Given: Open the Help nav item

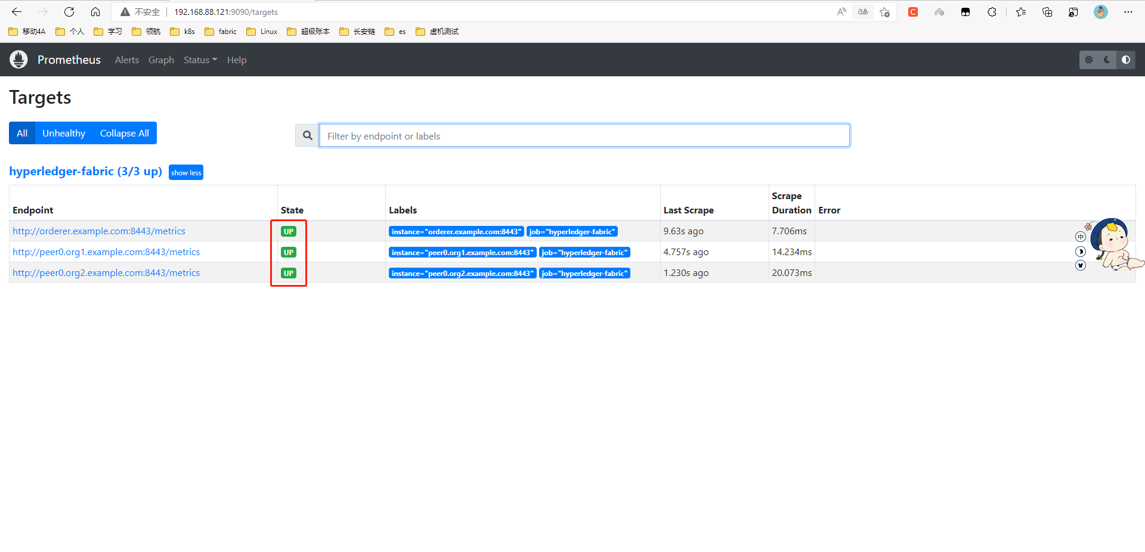Looking at the screenshot, I should pos(237,60).
